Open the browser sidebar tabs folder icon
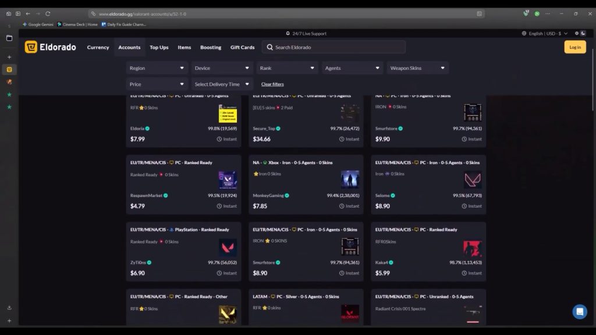This screenshot has height=335, width=596. tap(9, 38)
